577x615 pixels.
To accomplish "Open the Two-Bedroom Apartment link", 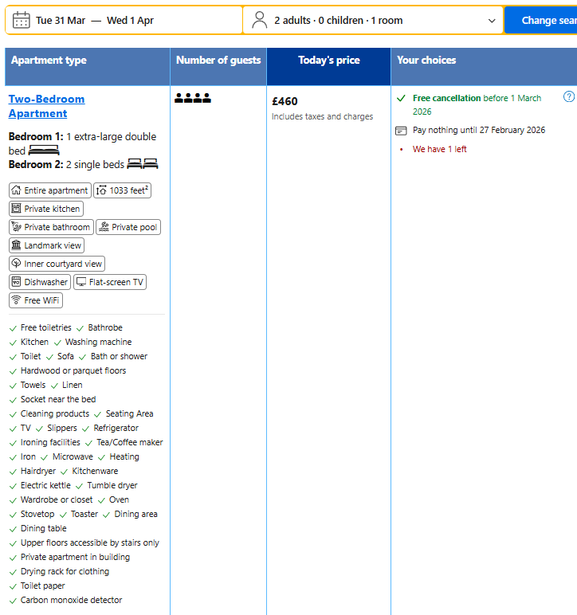I will coord(46,106).
